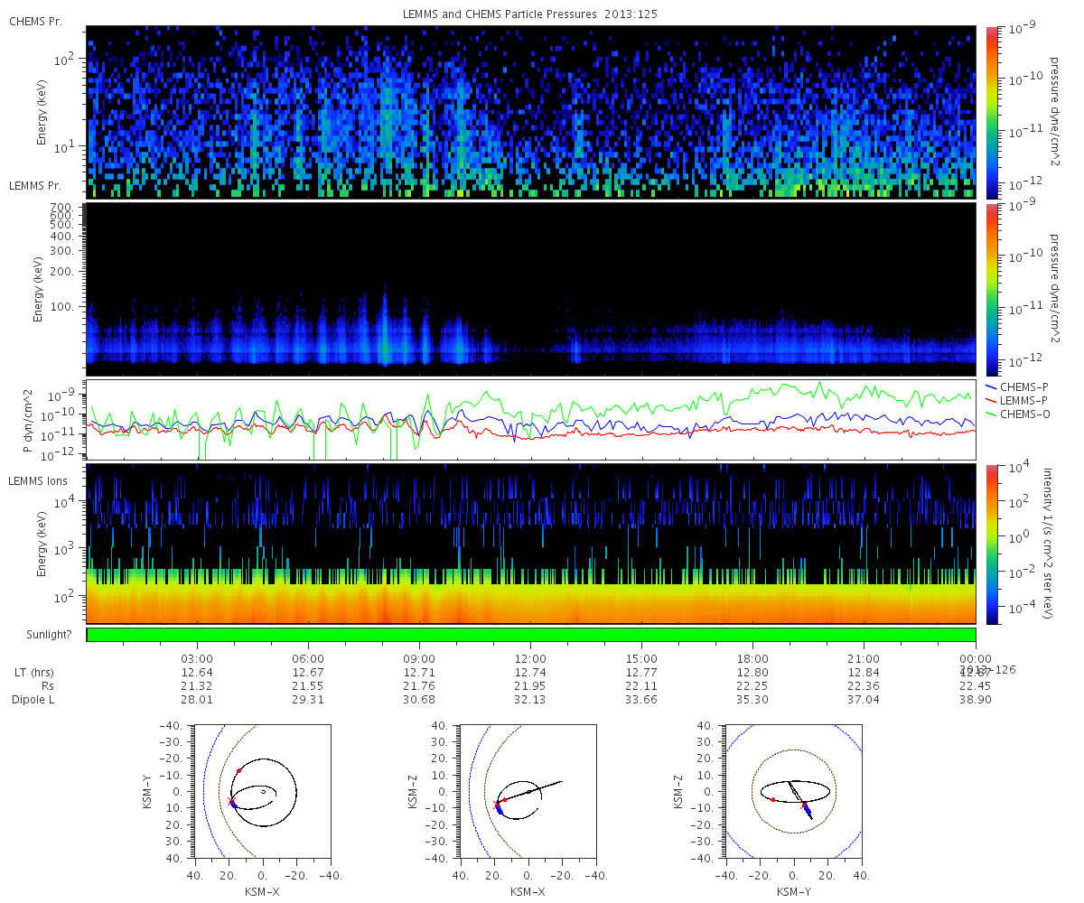Click the CHEMS-P legend entry

[1017, 386]
